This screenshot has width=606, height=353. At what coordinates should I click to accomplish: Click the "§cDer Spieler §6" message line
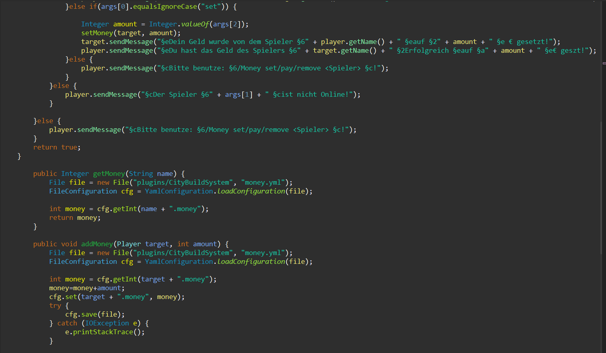pos(213,94)
